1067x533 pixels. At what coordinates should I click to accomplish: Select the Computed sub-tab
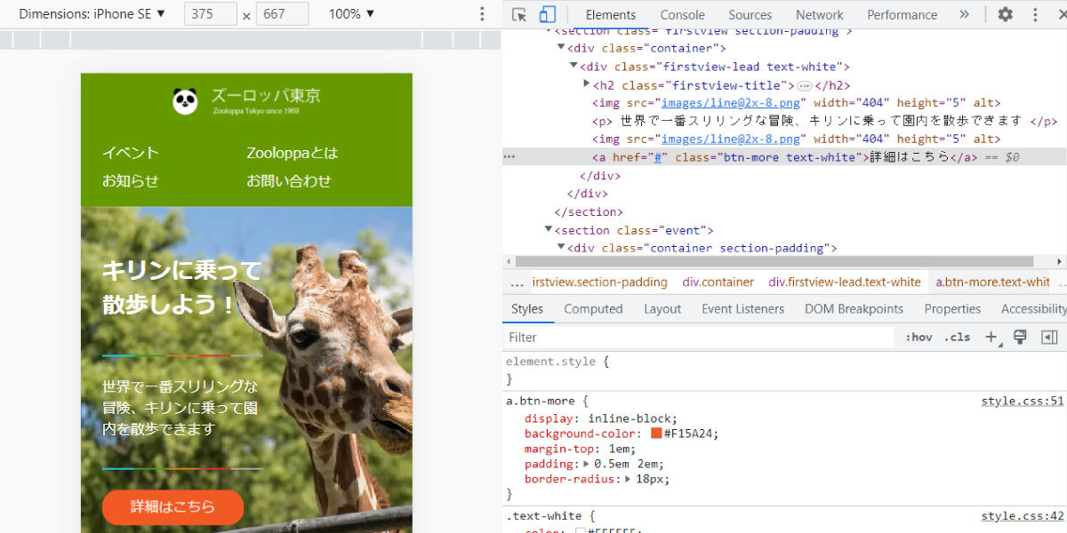593,309
